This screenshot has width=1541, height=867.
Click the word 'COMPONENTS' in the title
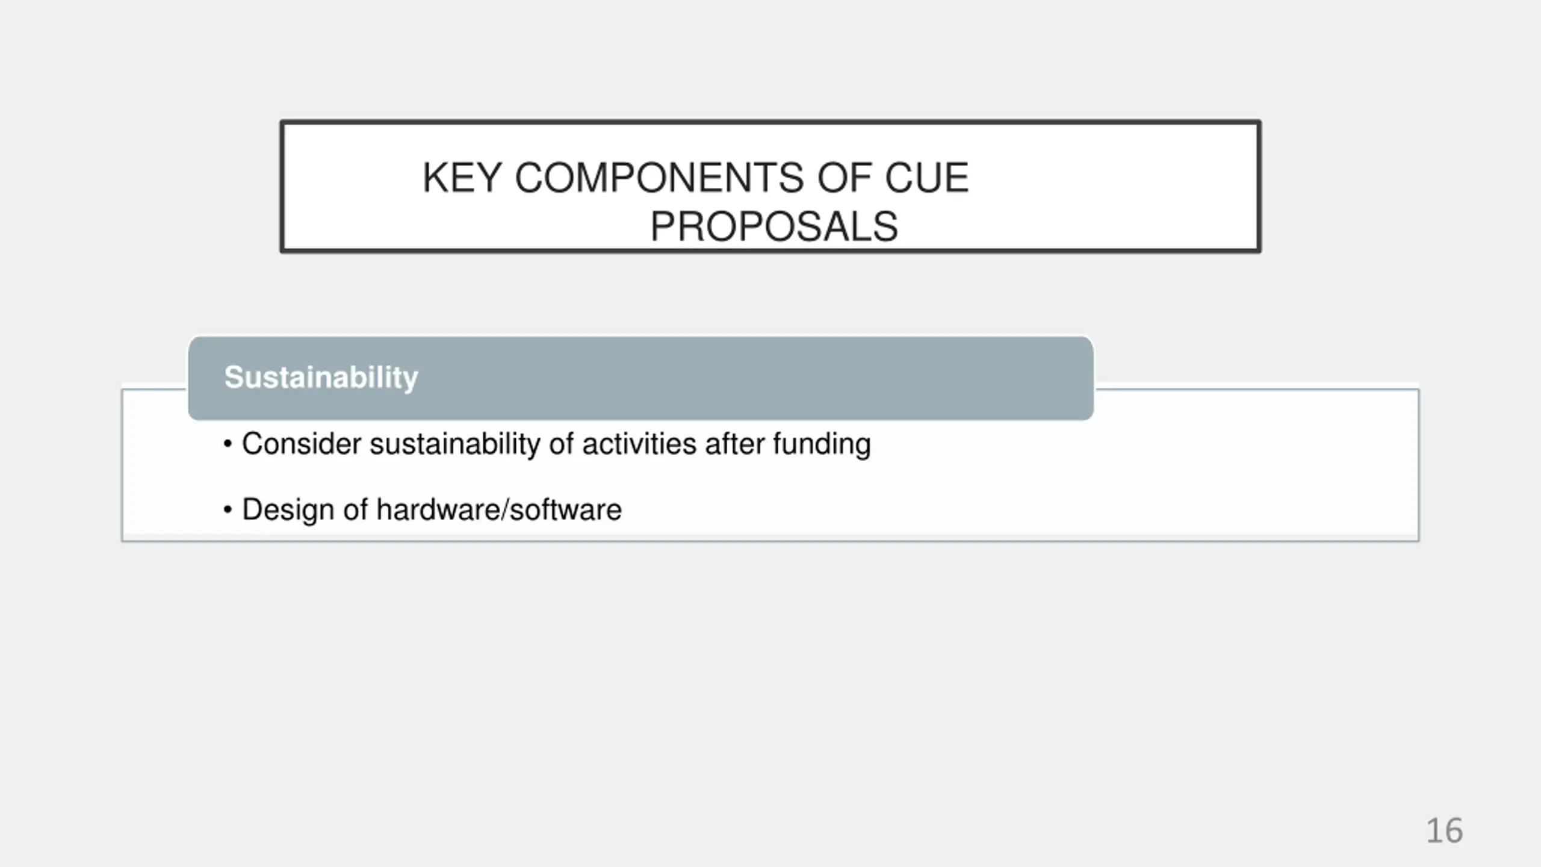coord(659,178)
